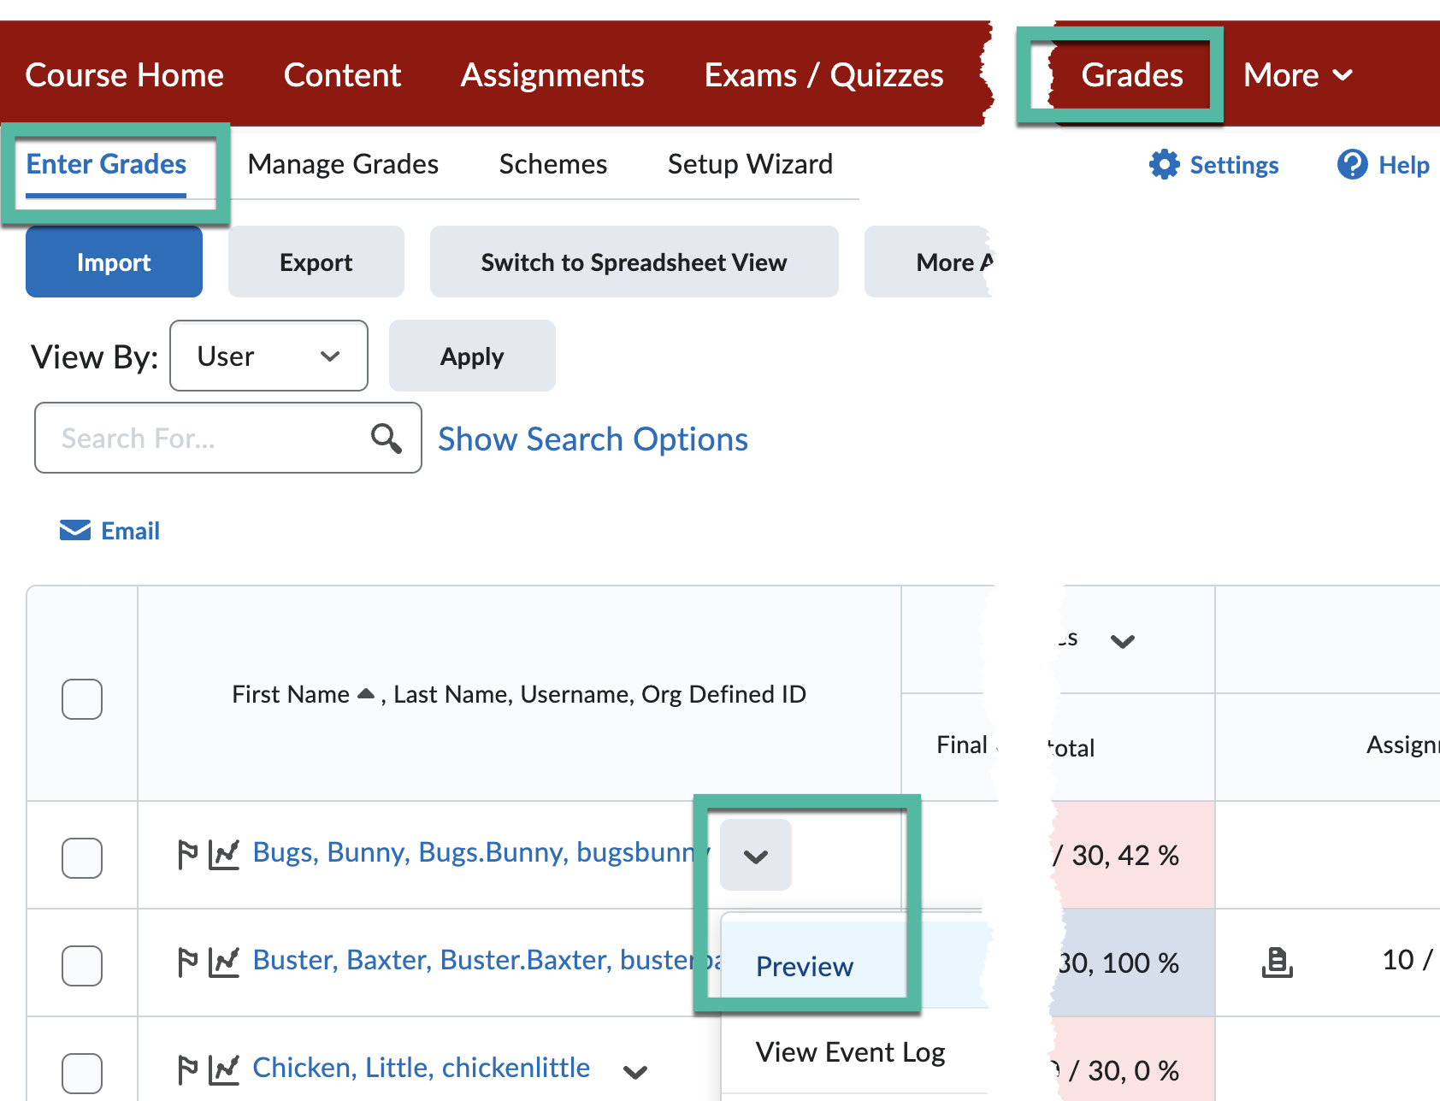
Task: Click the '30, 0 %' grade cell
Action: tap(1131, 1060)
